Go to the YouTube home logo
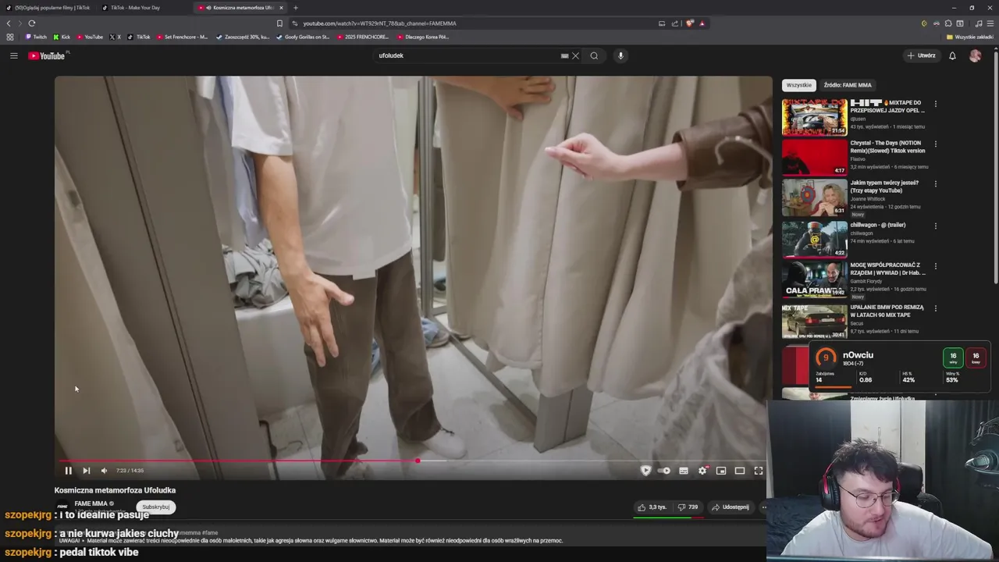The width and height of the screenshot is (999, 562). (48, 55)
